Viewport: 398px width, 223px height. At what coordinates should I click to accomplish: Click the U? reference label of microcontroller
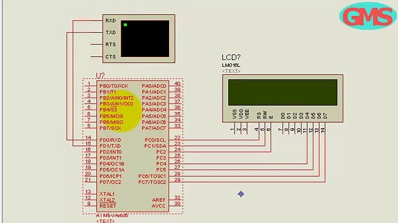[100, 76]
